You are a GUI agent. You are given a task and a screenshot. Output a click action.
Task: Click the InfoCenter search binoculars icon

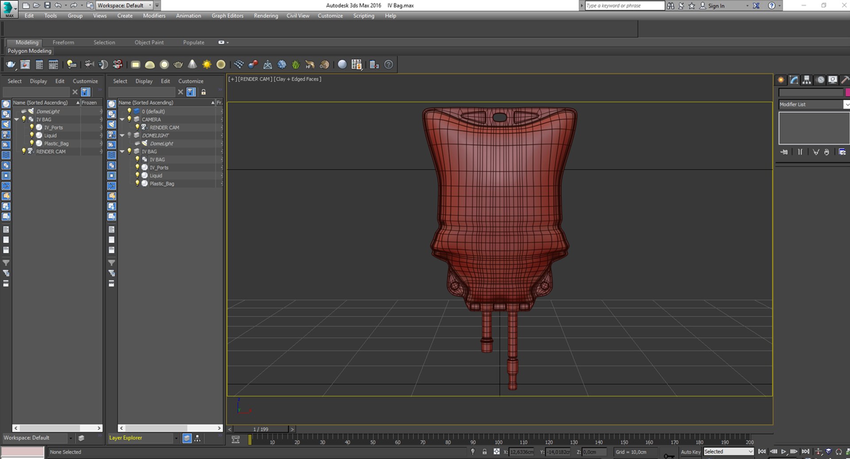pyautogui.click(x=671, y=6)
